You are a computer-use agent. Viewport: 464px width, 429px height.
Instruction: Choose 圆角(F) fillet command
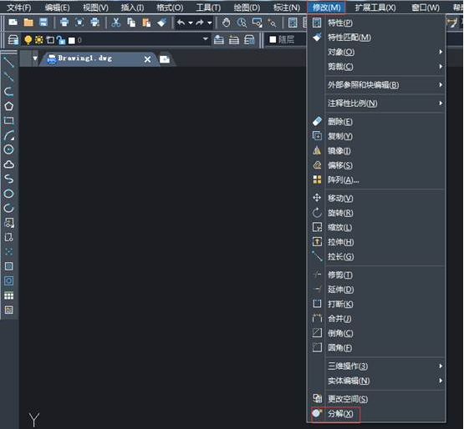pyautogui.click(x=376, y=348)
